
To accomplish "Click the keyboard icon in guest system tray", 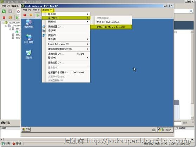I will tap(154, 130).
